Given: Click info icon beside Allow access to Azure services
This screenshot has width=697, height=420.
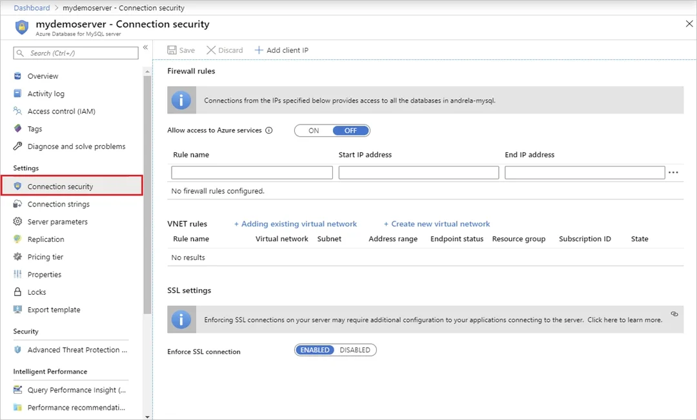Looking at the screenshot, I should (269, 130).
